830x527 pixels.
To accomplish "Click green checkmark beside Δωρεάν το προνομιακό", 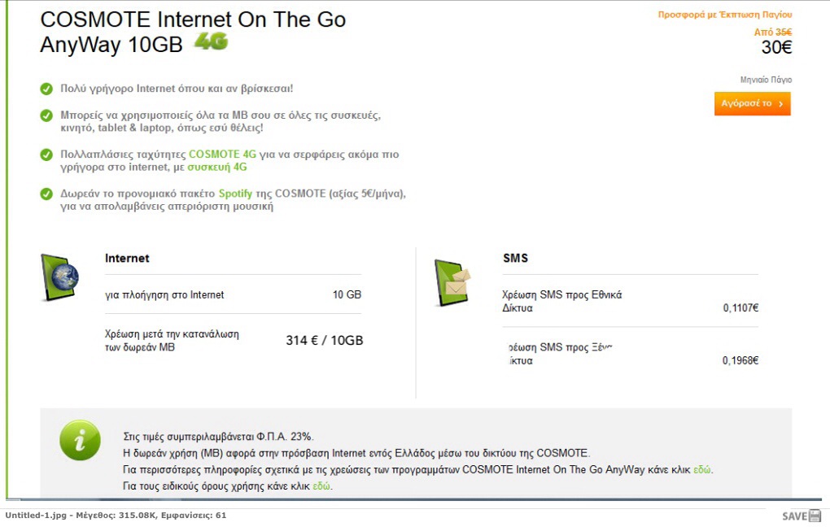I will (x=46, y=194).
